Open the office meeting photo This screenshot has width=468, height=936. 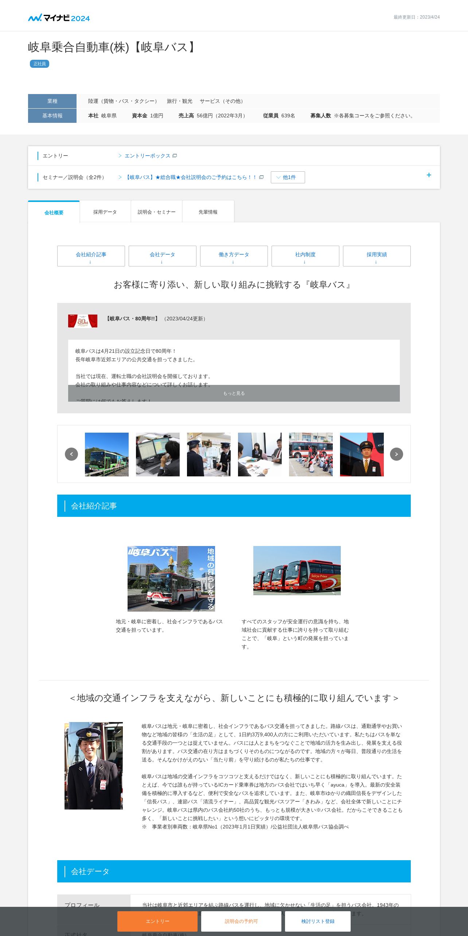click(260, 455)
